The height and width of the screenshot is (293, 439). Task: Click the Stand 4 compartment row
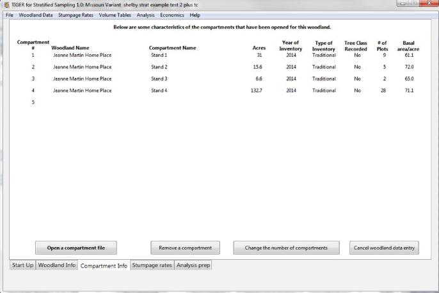[159, 91]
